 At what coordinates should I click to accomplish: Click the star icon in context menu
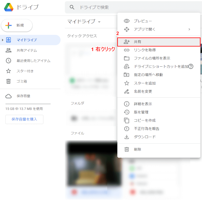coord(127,83)
